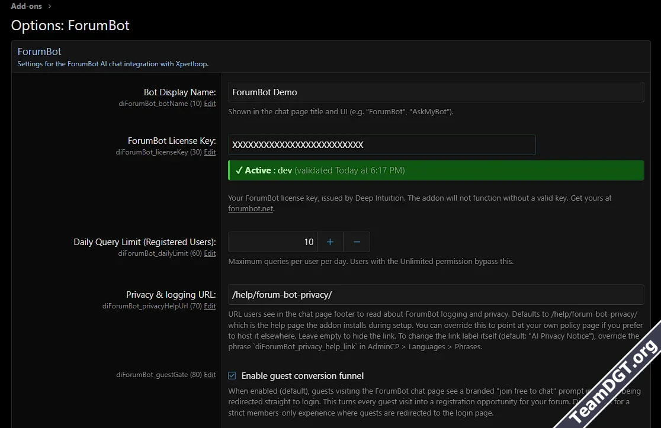Open the Add-ons breadcrumb link
Image resolution: width=661 pixels, height=428 pixels.
tap(26, 6)
